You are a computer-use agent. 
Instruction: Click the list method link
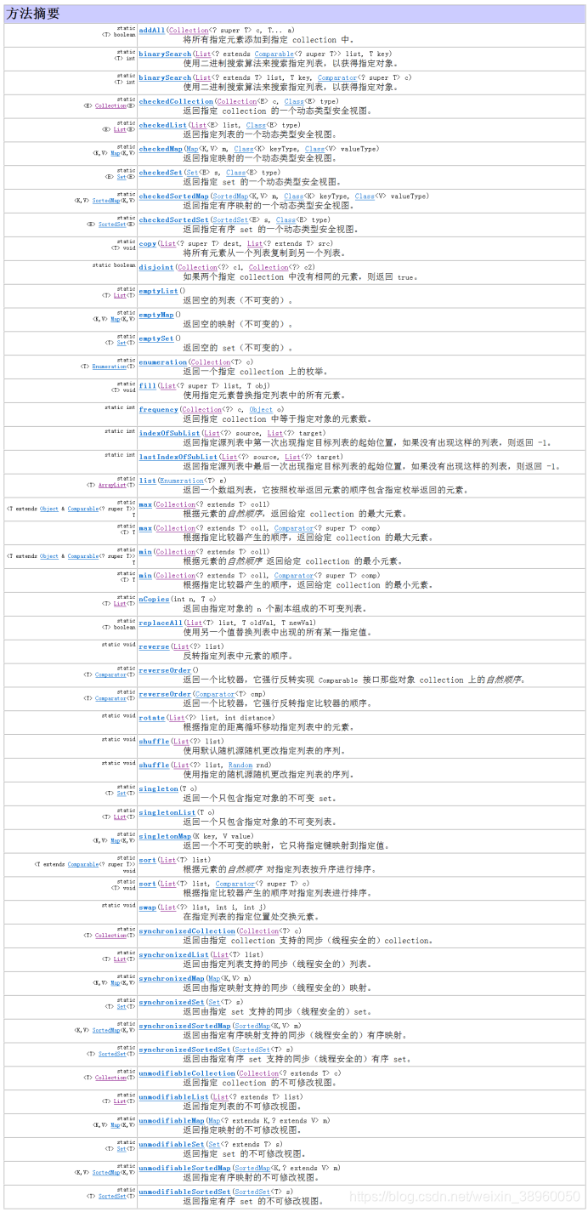coord(147,481)
